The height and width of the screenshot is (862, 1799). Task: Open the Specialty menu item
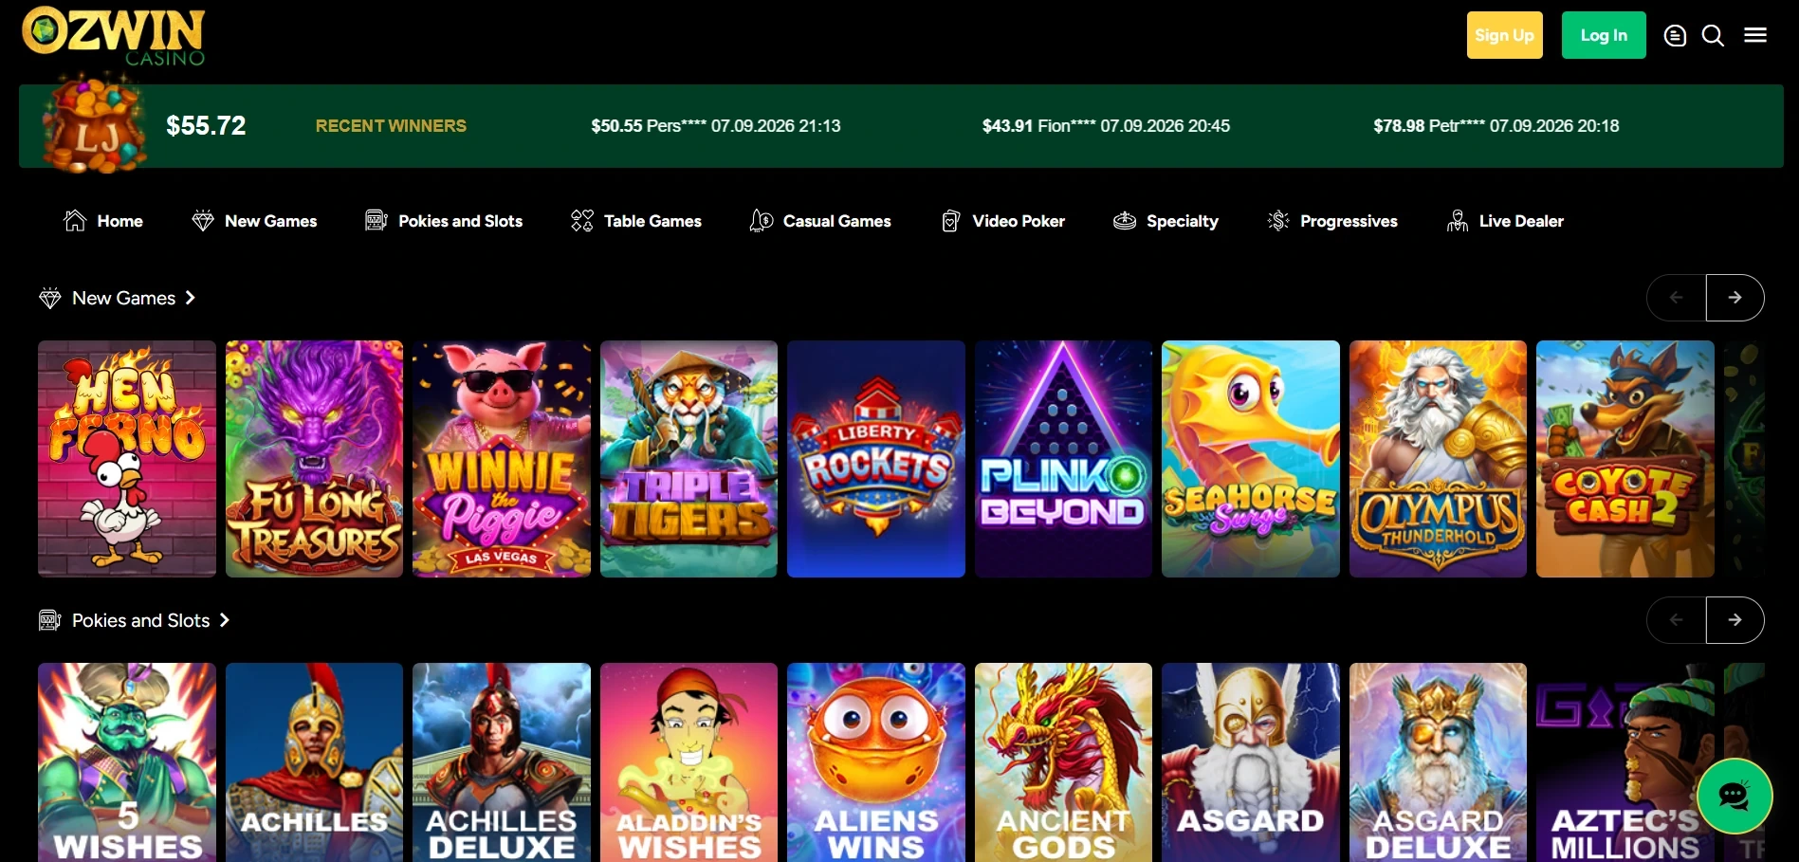pyautogui.click(x=1166, y=221)
